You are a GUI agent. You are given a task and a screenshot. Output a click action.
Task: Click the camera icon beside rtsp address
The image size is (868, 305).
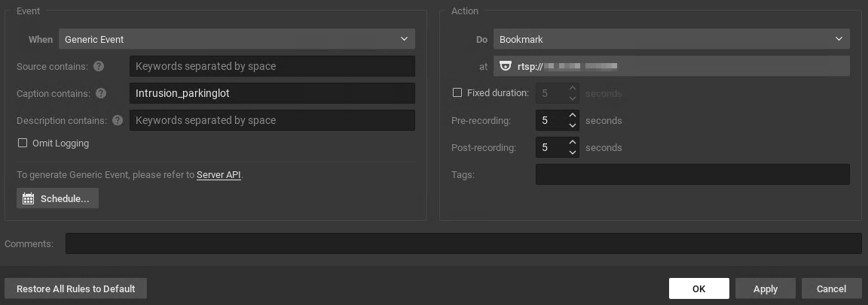pos(506,66)
